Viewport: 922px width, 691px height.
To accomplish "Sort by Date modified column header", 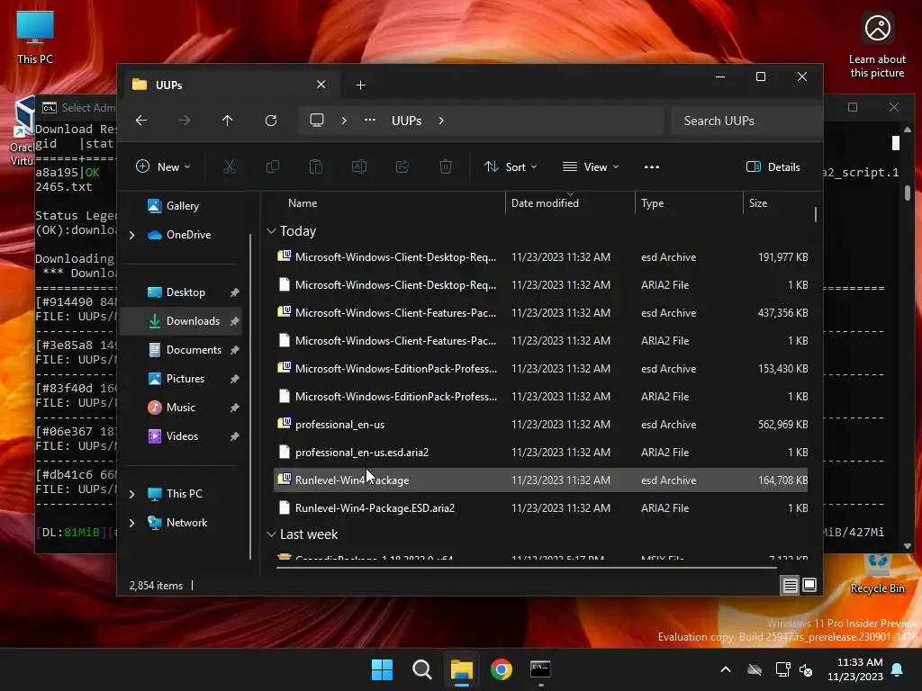I will [x=570, y=203].
